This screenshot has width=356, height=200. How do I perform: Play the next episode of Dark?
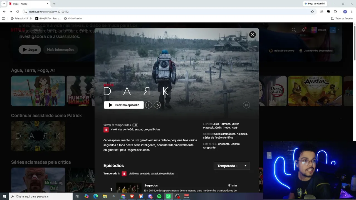pos(124,105)
